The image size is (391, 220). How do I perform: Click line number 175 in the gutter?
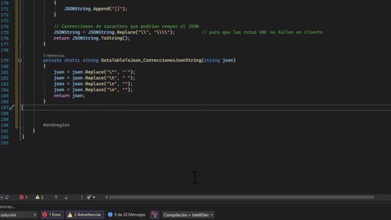point(4,32)
